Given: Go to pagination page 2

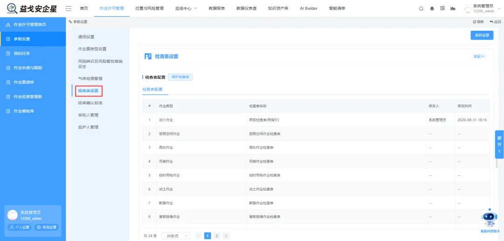Looking at the screenshot, I should tap(217, 236).
